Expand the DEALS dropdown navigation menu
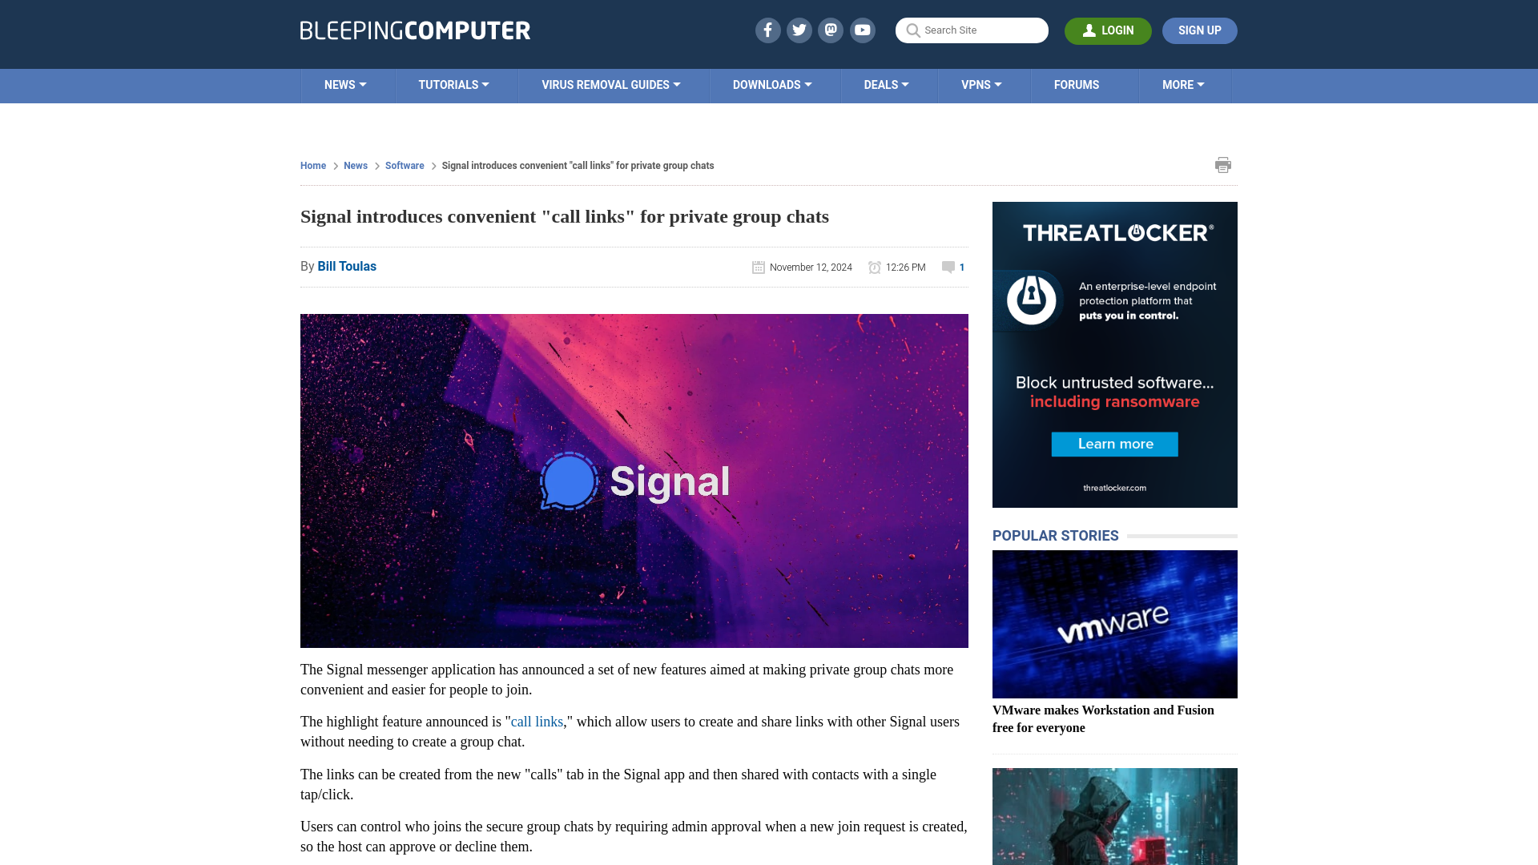1538x865 pixels. [885, 84]
